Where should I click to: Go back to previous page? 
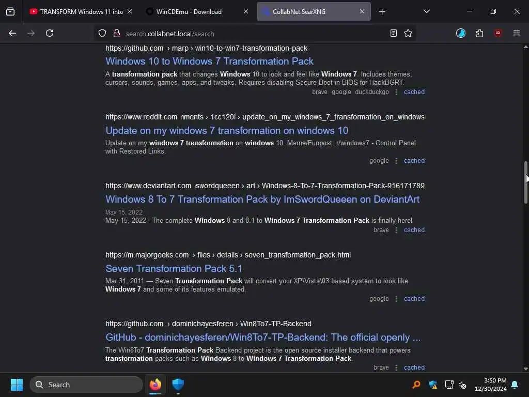tap(12, 33)
